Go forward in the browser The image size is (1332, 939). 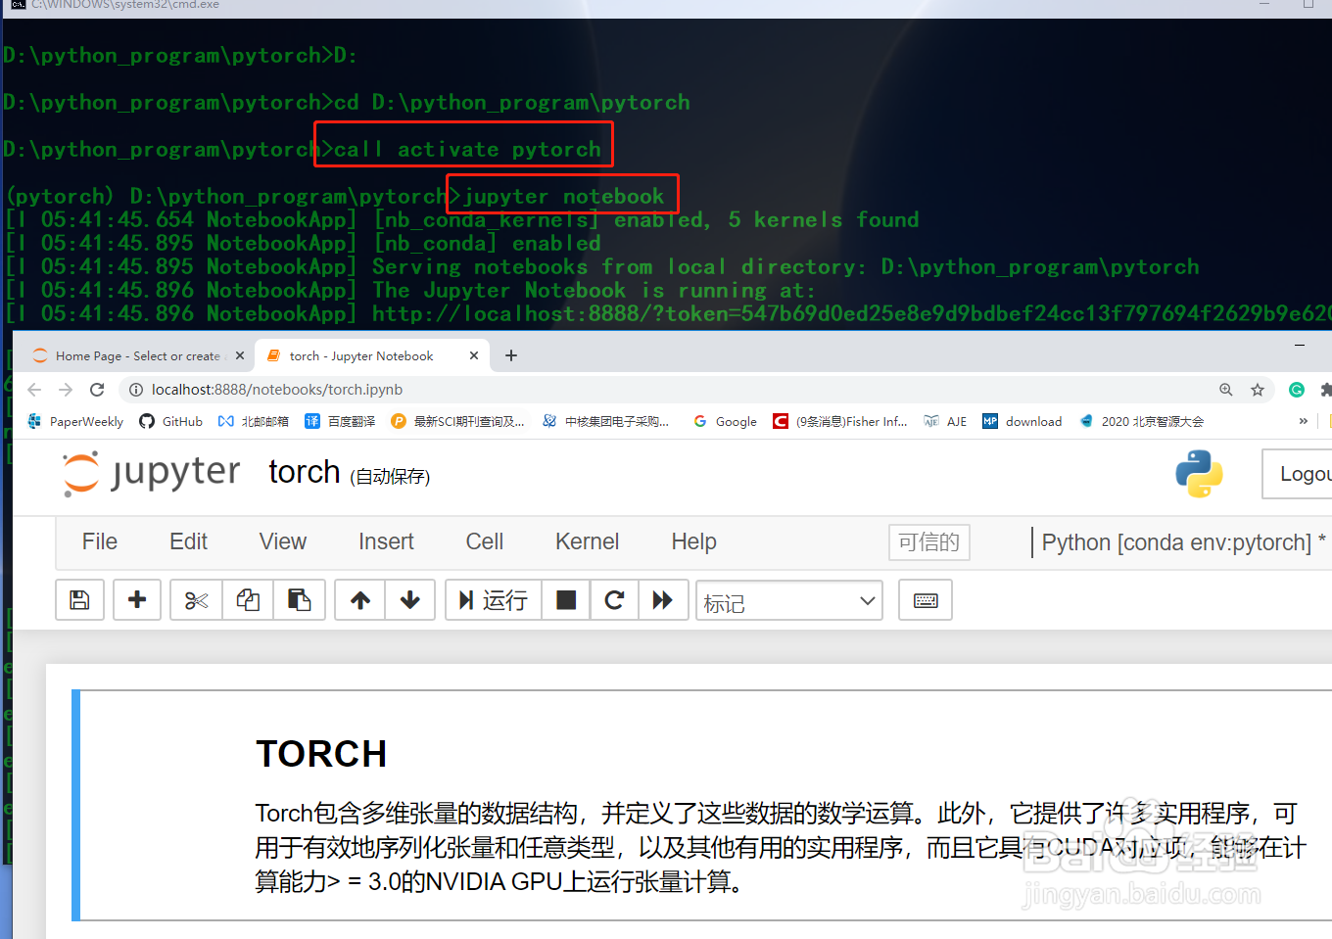point(66,390)
